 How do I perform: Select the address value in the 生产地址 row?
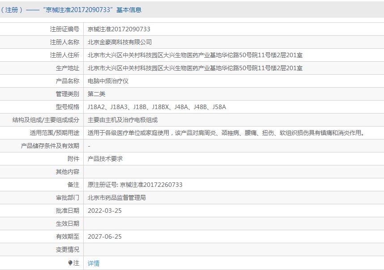click(195, 68)
